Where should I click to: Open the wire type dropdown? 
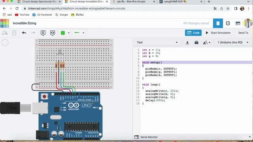79,33
